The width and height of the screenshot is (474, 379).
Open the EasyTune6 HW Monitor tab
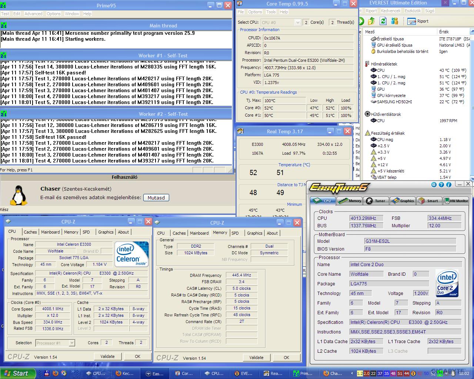click(x=456, y=201)
